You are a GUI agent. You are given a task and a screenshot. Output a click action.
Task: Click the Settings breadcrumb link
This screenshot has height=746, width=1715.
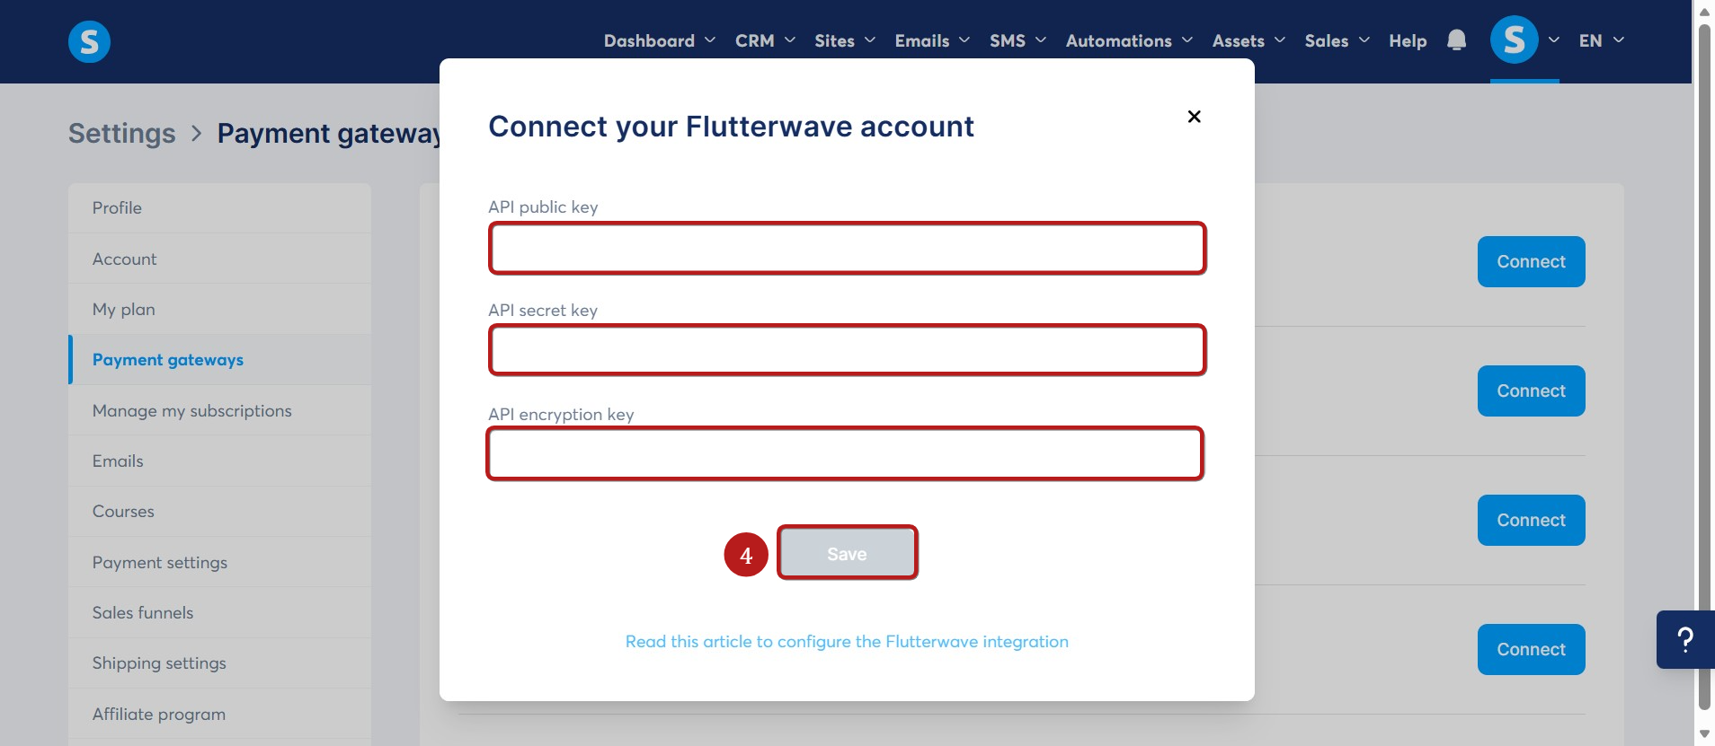[x=122, y=133]
